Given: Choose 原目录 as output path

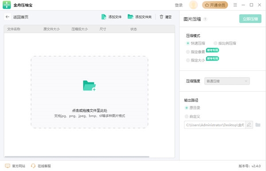Looking at the screenshot, I should [x=192, y=108].
